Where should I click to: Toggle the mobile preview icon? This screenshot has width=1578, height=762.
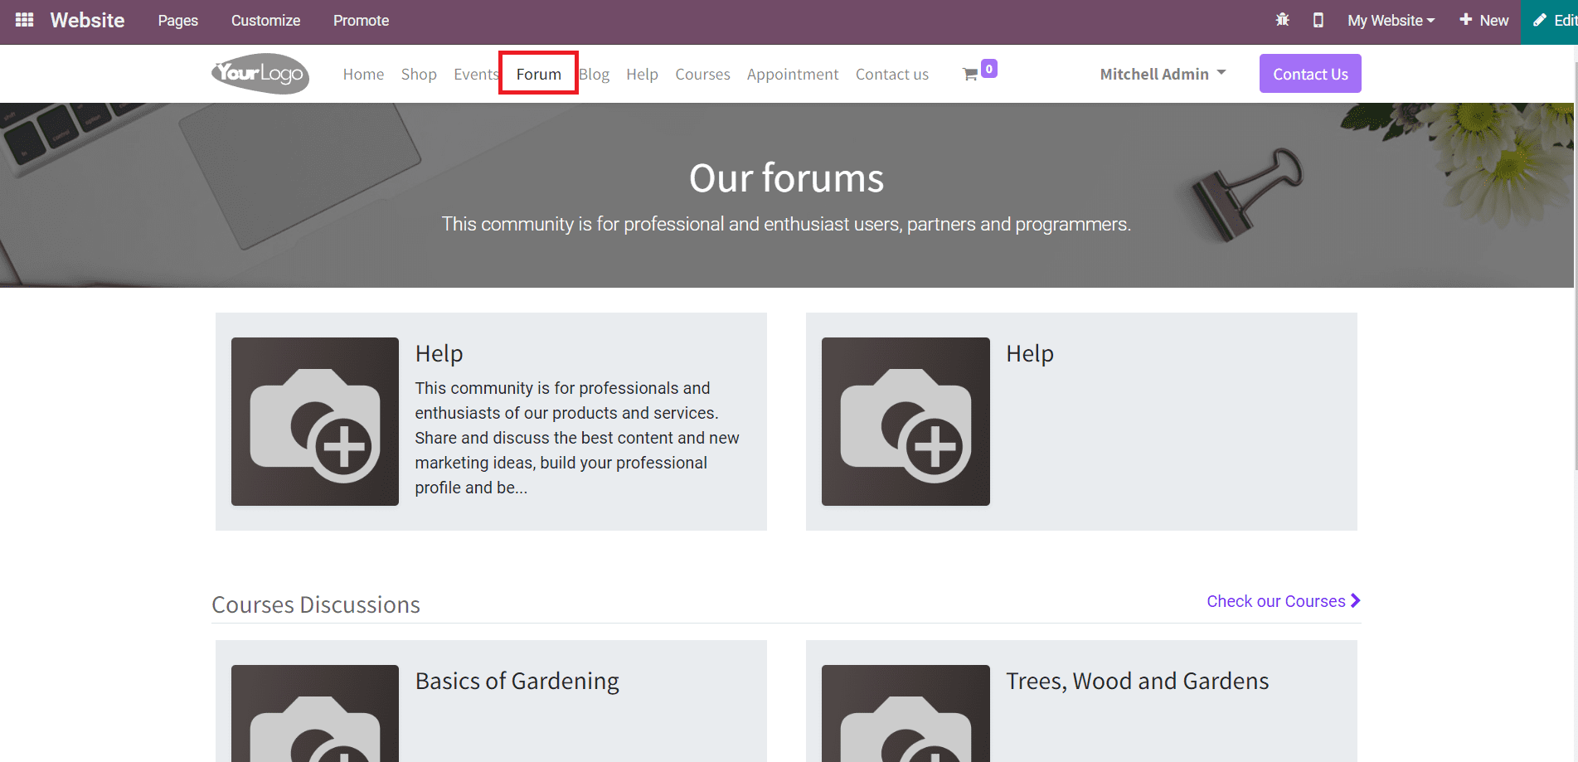tap(1318, 19)
